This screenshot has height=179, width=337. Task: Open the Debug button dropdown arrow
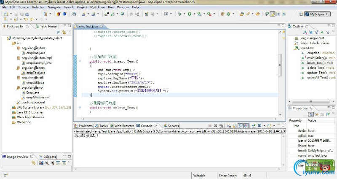(x=185, y=14)
